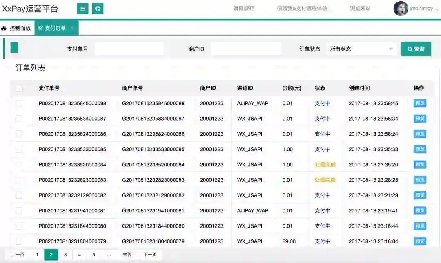Viewport: 441px width, 263px height.
Task: Click the blue action button for order P0020170813233520000084
Action: [420, 165]
